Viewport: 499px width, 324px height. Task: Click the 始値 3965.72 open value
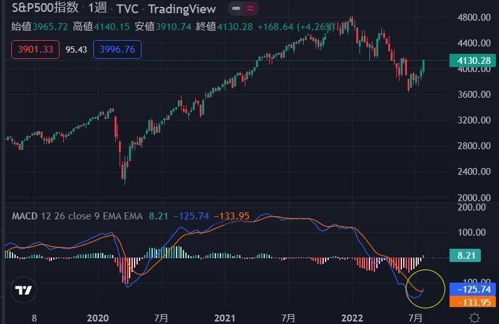point(39,26)
